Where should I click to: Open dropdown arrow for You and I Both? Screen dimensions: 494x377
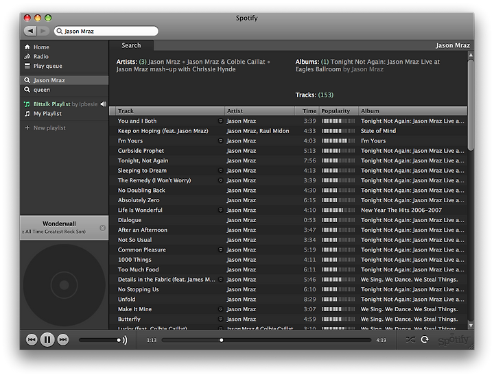220,121
